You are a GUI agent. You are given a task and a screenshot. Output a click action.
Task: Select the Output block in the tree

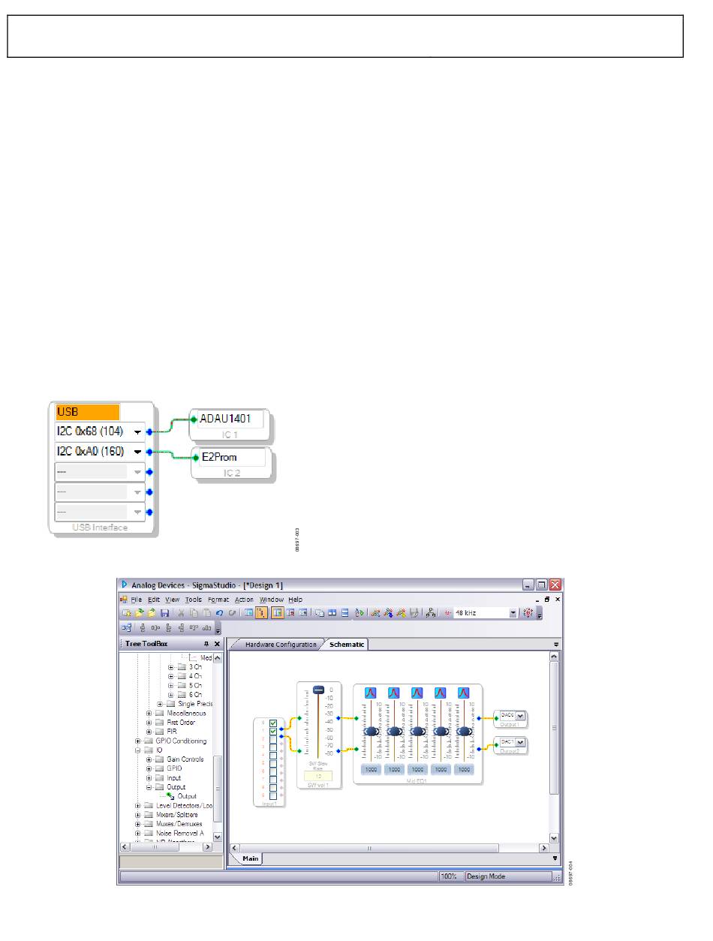click(x=186, y=796)
